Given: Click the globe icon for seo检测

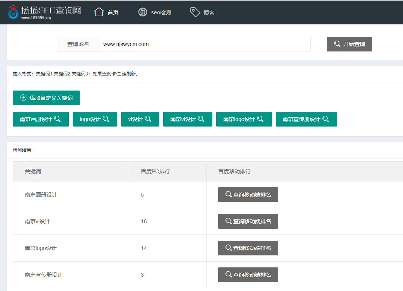Looking at the screenshot, I should (143, 12).
